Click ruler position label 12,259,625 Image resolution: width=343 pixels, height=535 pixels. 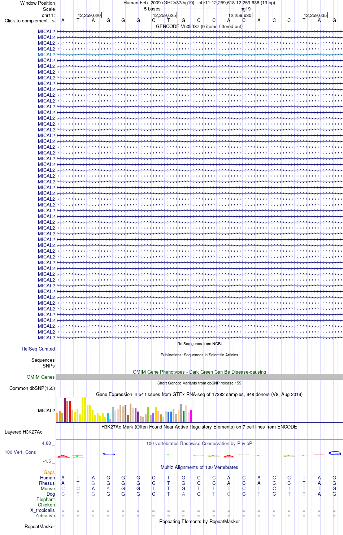164,15
